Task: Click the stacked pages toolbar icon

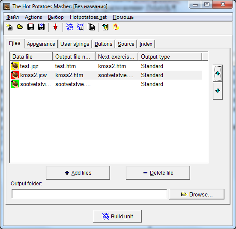Action: coord(91,27)
